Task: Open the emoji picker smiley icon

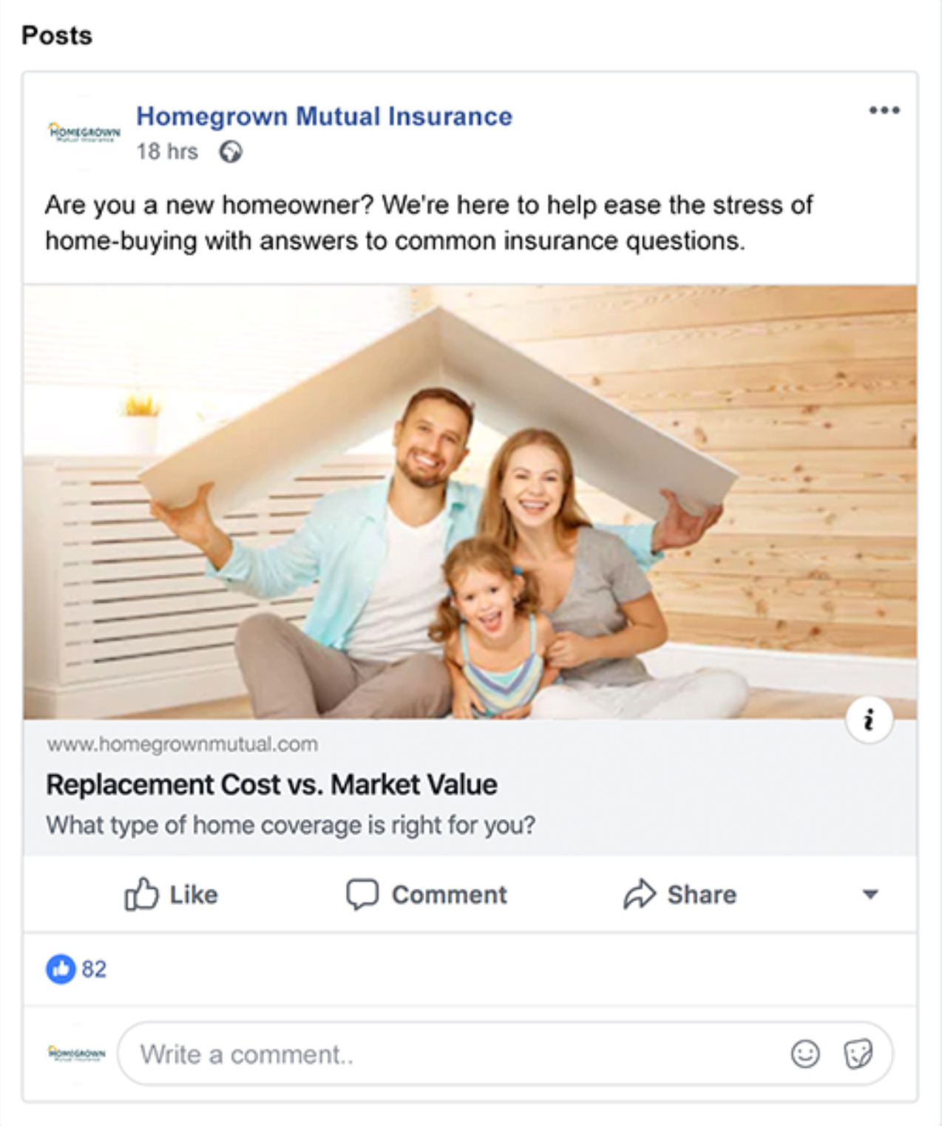Action: coord(805,1054)
